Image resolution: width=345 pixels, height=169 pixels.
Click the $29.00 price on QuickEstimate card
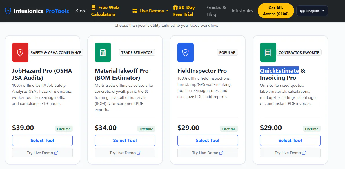tap(271, 128)
